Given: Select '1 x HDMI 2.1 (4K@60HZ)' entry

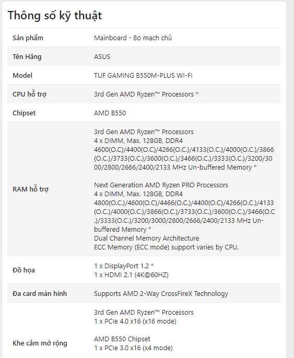Looking at the screenshot, I should click(x=132, y=275).
